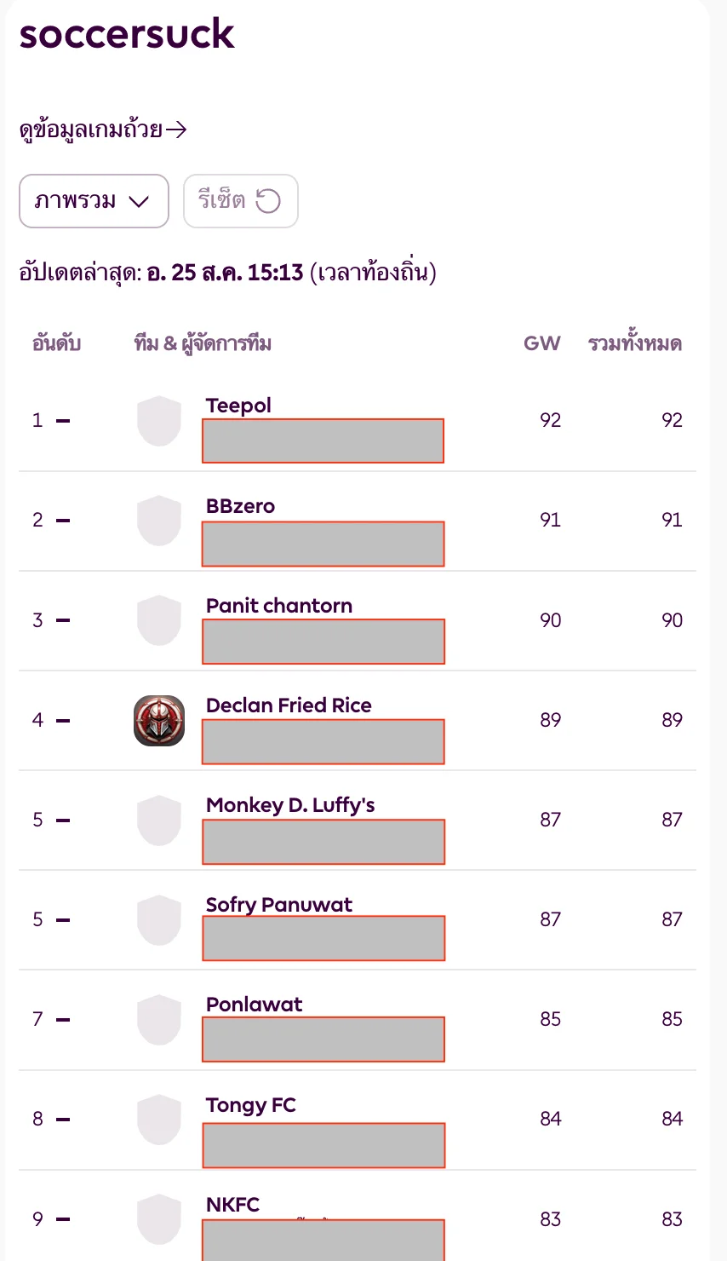
Task: Click Declan Fried Rice team badge icon
Action: click(x=159, y=721)
